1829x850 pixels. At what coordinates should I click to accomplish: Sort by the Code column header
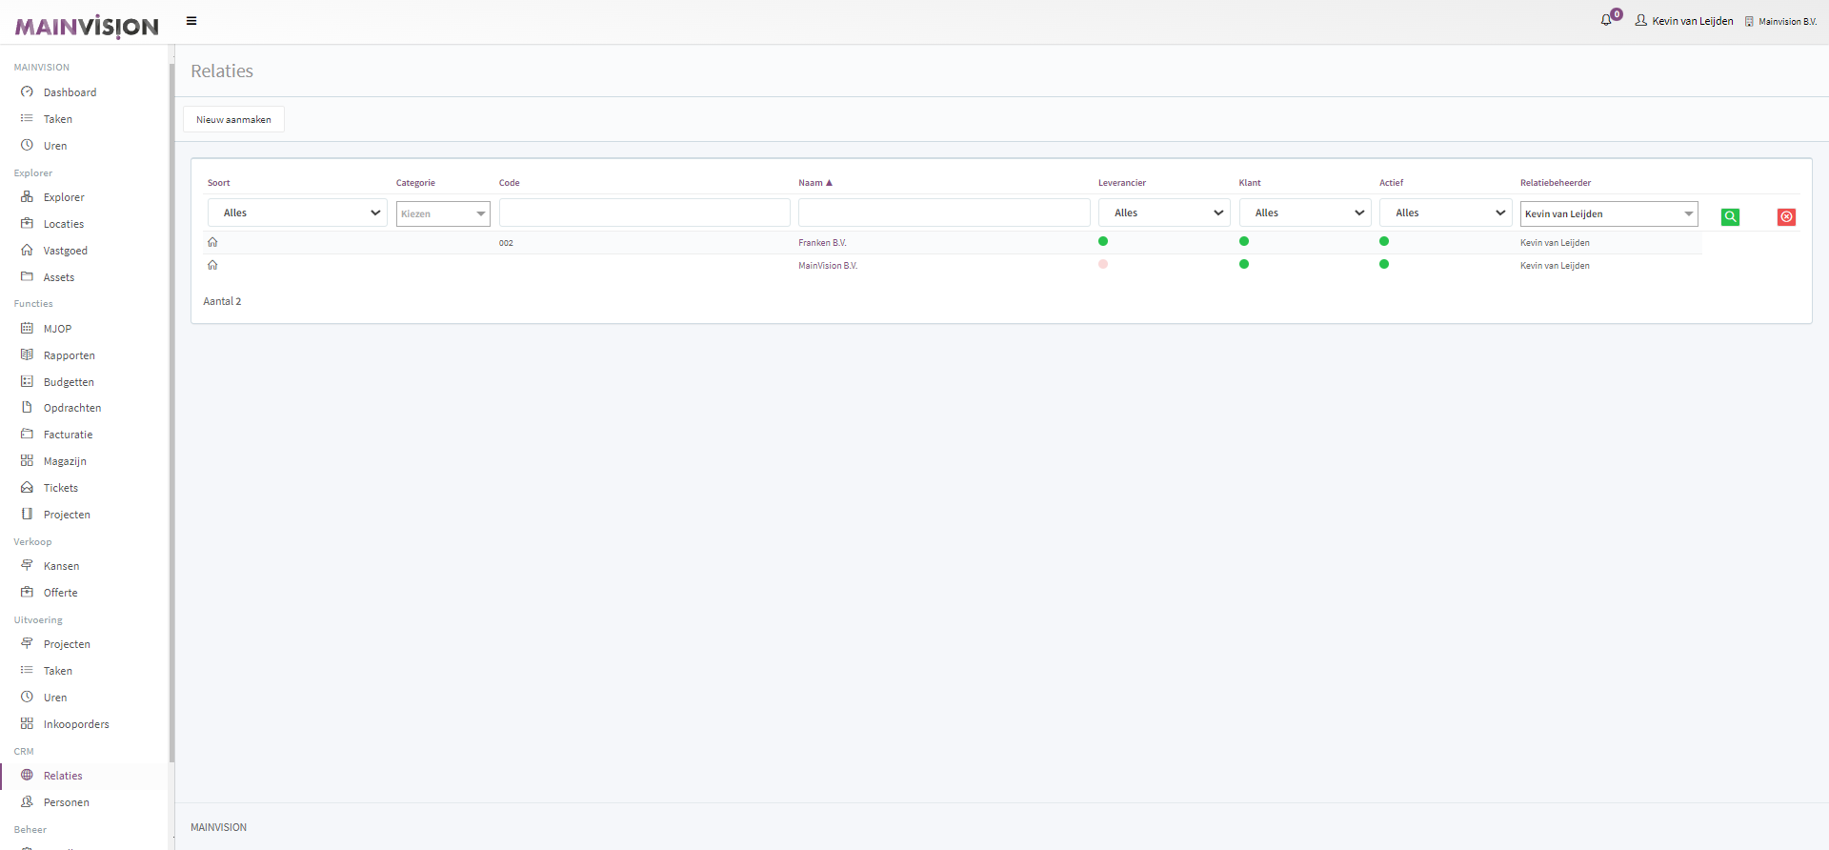pyautogui.click(x=510, y=183)
